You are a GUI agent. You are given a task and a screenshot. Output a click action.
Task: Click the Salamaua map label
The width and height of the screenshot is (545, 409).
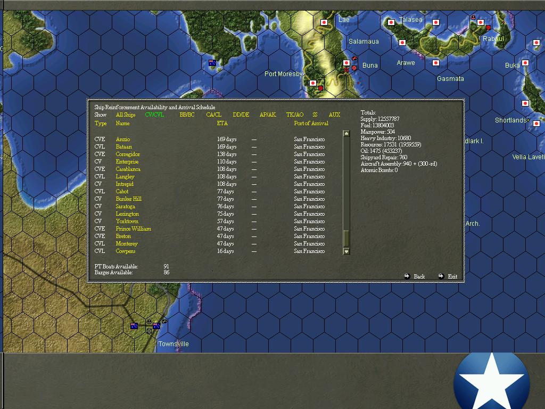364,42
